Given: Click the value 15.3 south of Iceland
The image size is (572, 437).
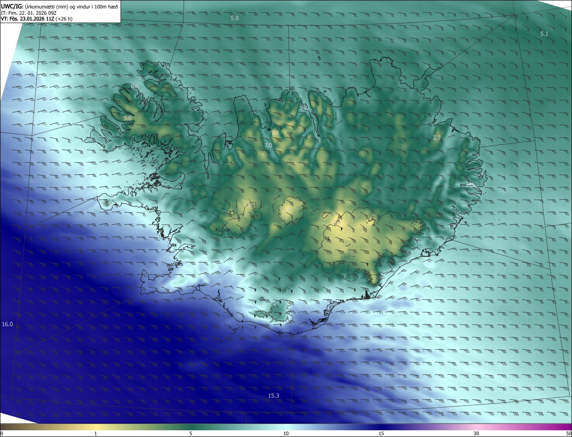Looking at the screenshot, I should [x=273, y=396].
